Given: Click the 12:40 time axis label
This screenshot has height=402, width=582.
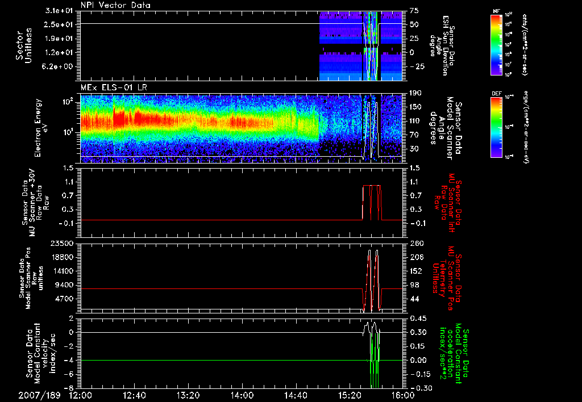Looking at the screenshot, I should 134,395.
